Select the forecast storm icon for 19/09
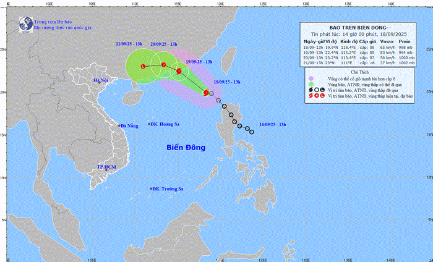Screen dimensions: 433x262 click(x=179, y=71)
